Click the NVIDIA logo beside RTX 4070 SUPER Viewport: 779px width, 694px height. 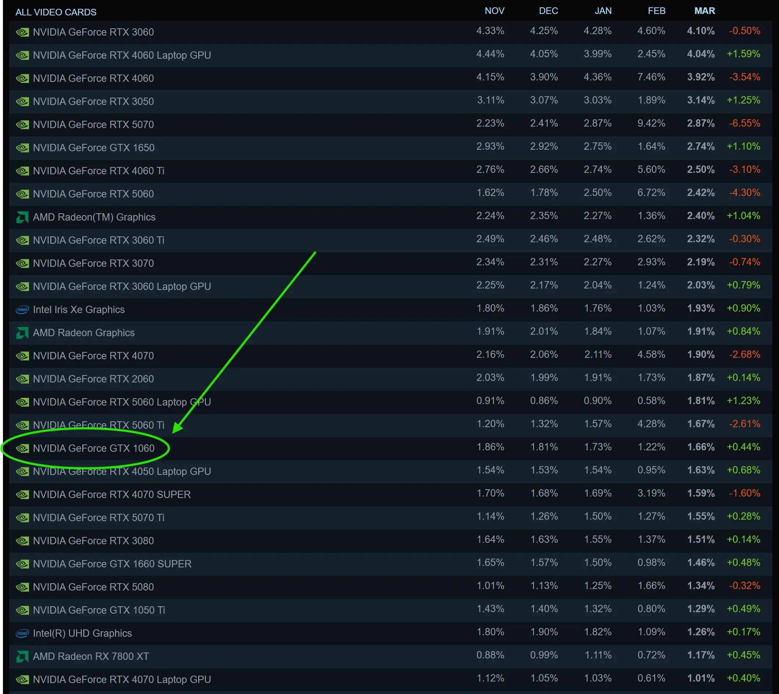point(22,495)
